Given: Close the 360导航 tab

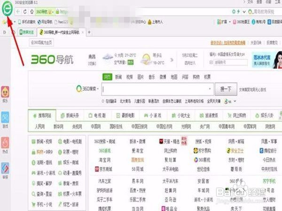Looking at the screenshot, I should coord(83,32).
